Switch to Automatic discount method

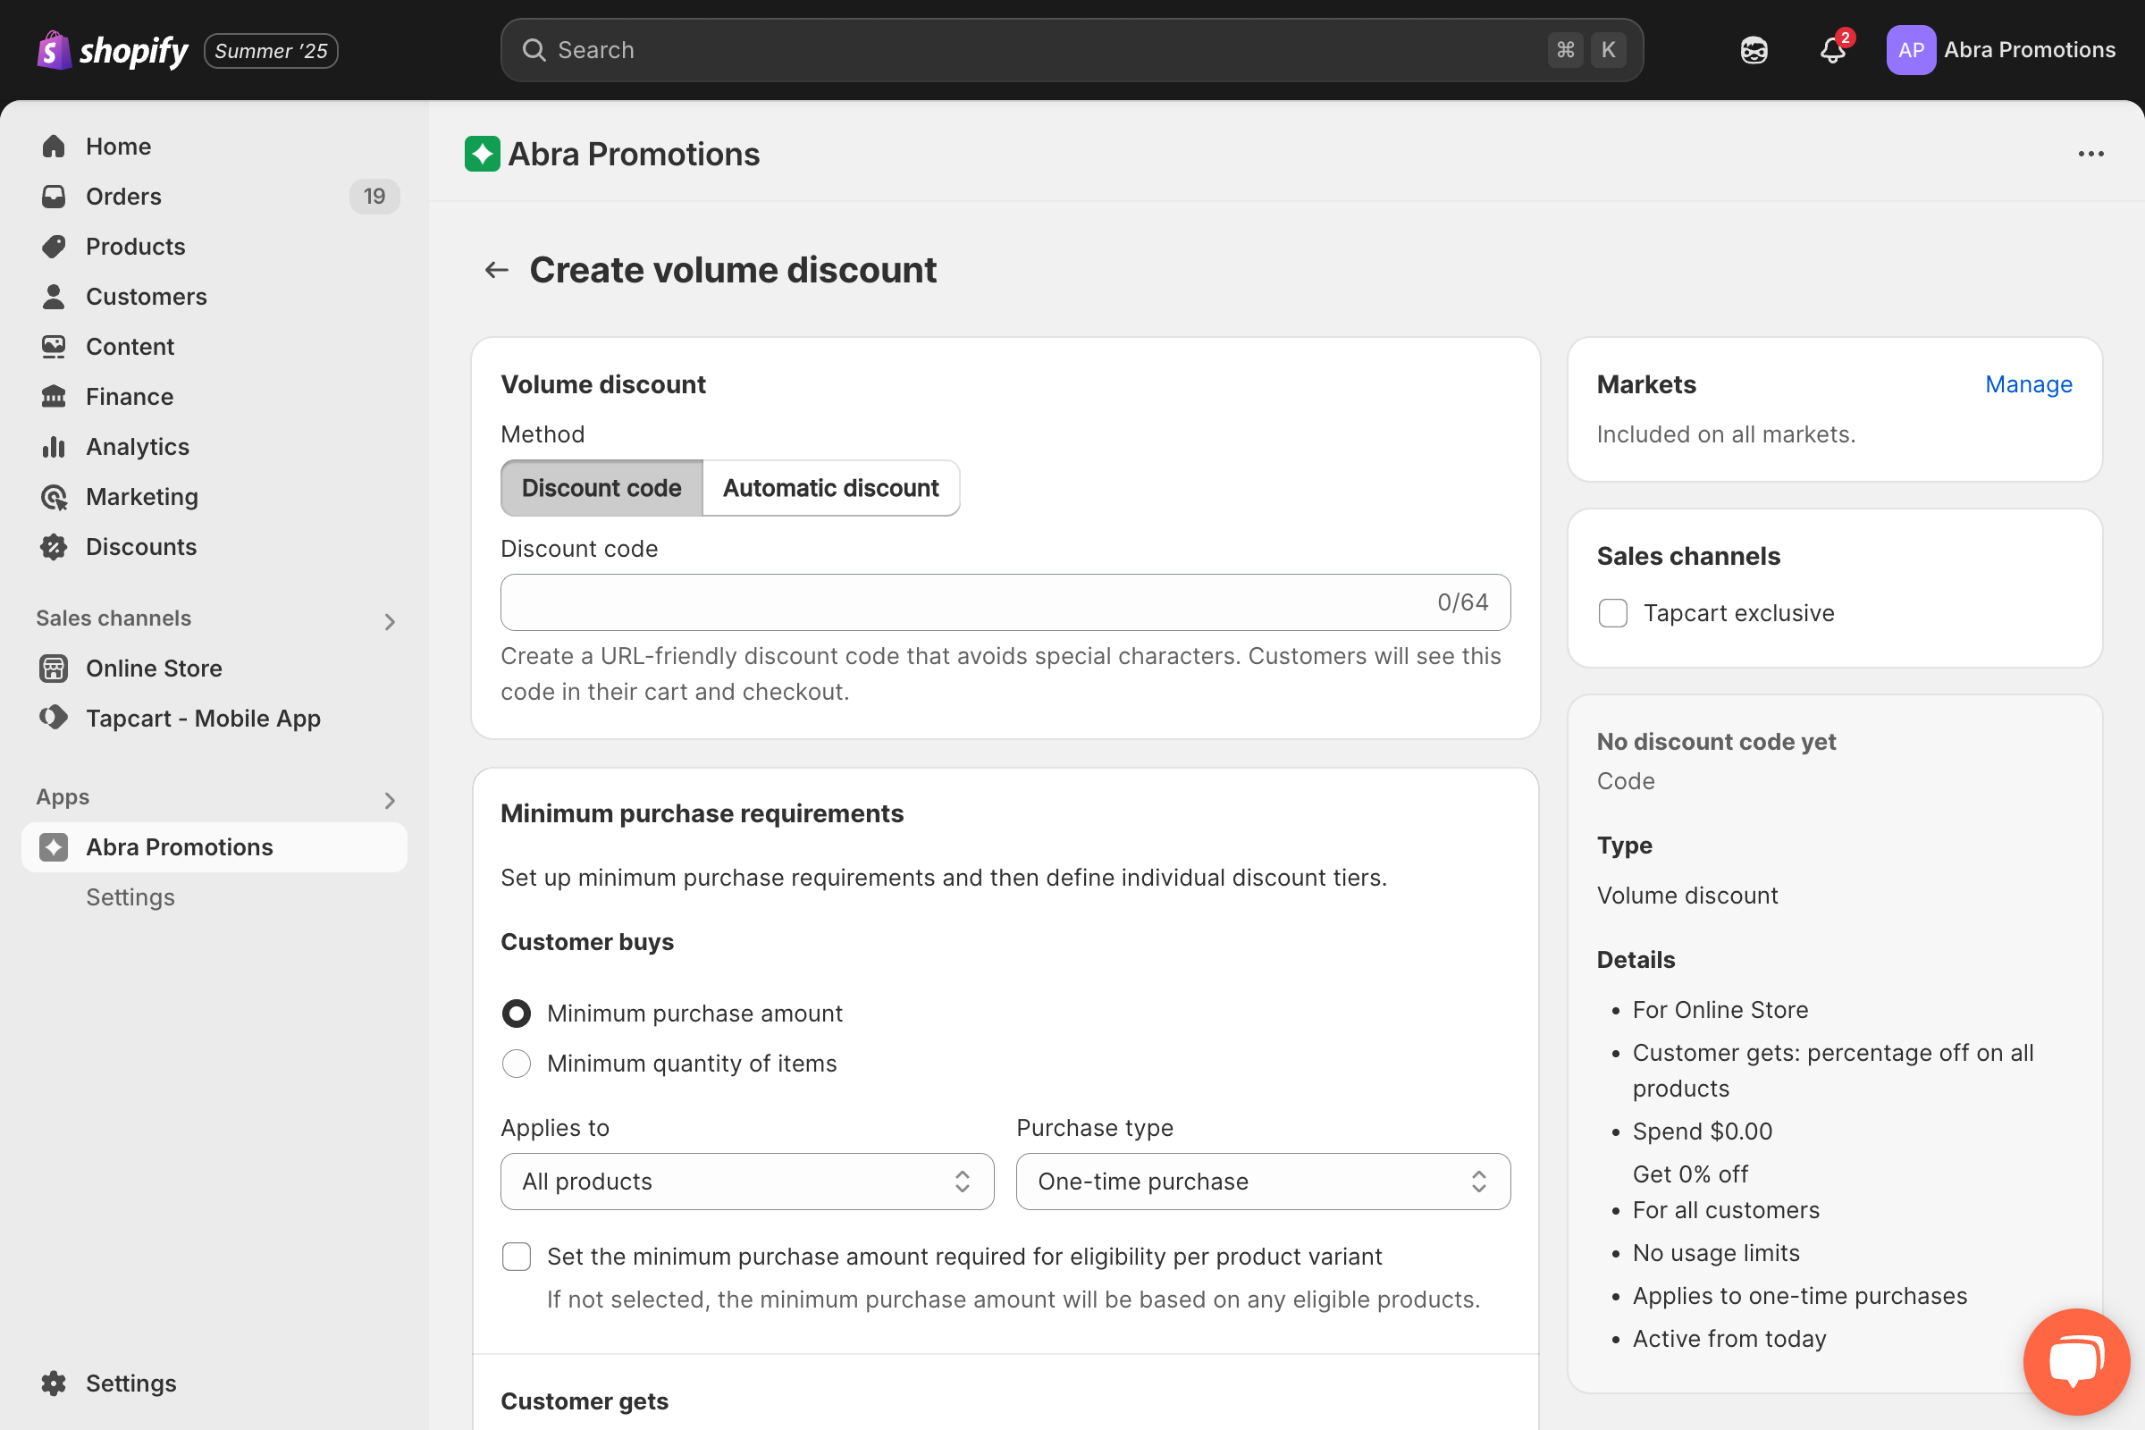coord(831,488)
